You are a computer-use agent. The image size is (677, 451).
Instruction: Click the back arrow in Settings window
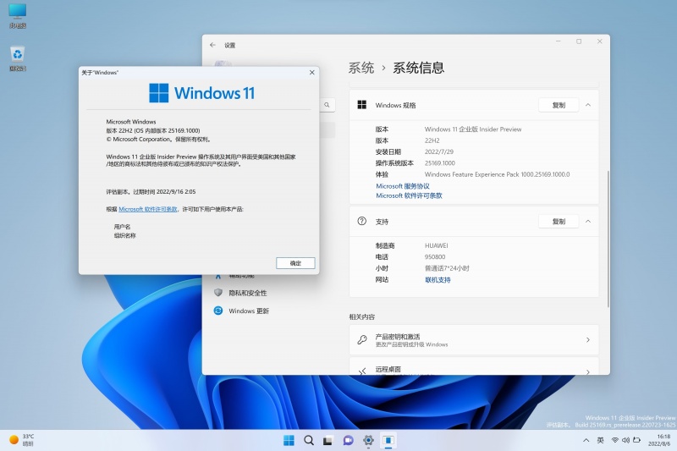[x=212, y=45]
